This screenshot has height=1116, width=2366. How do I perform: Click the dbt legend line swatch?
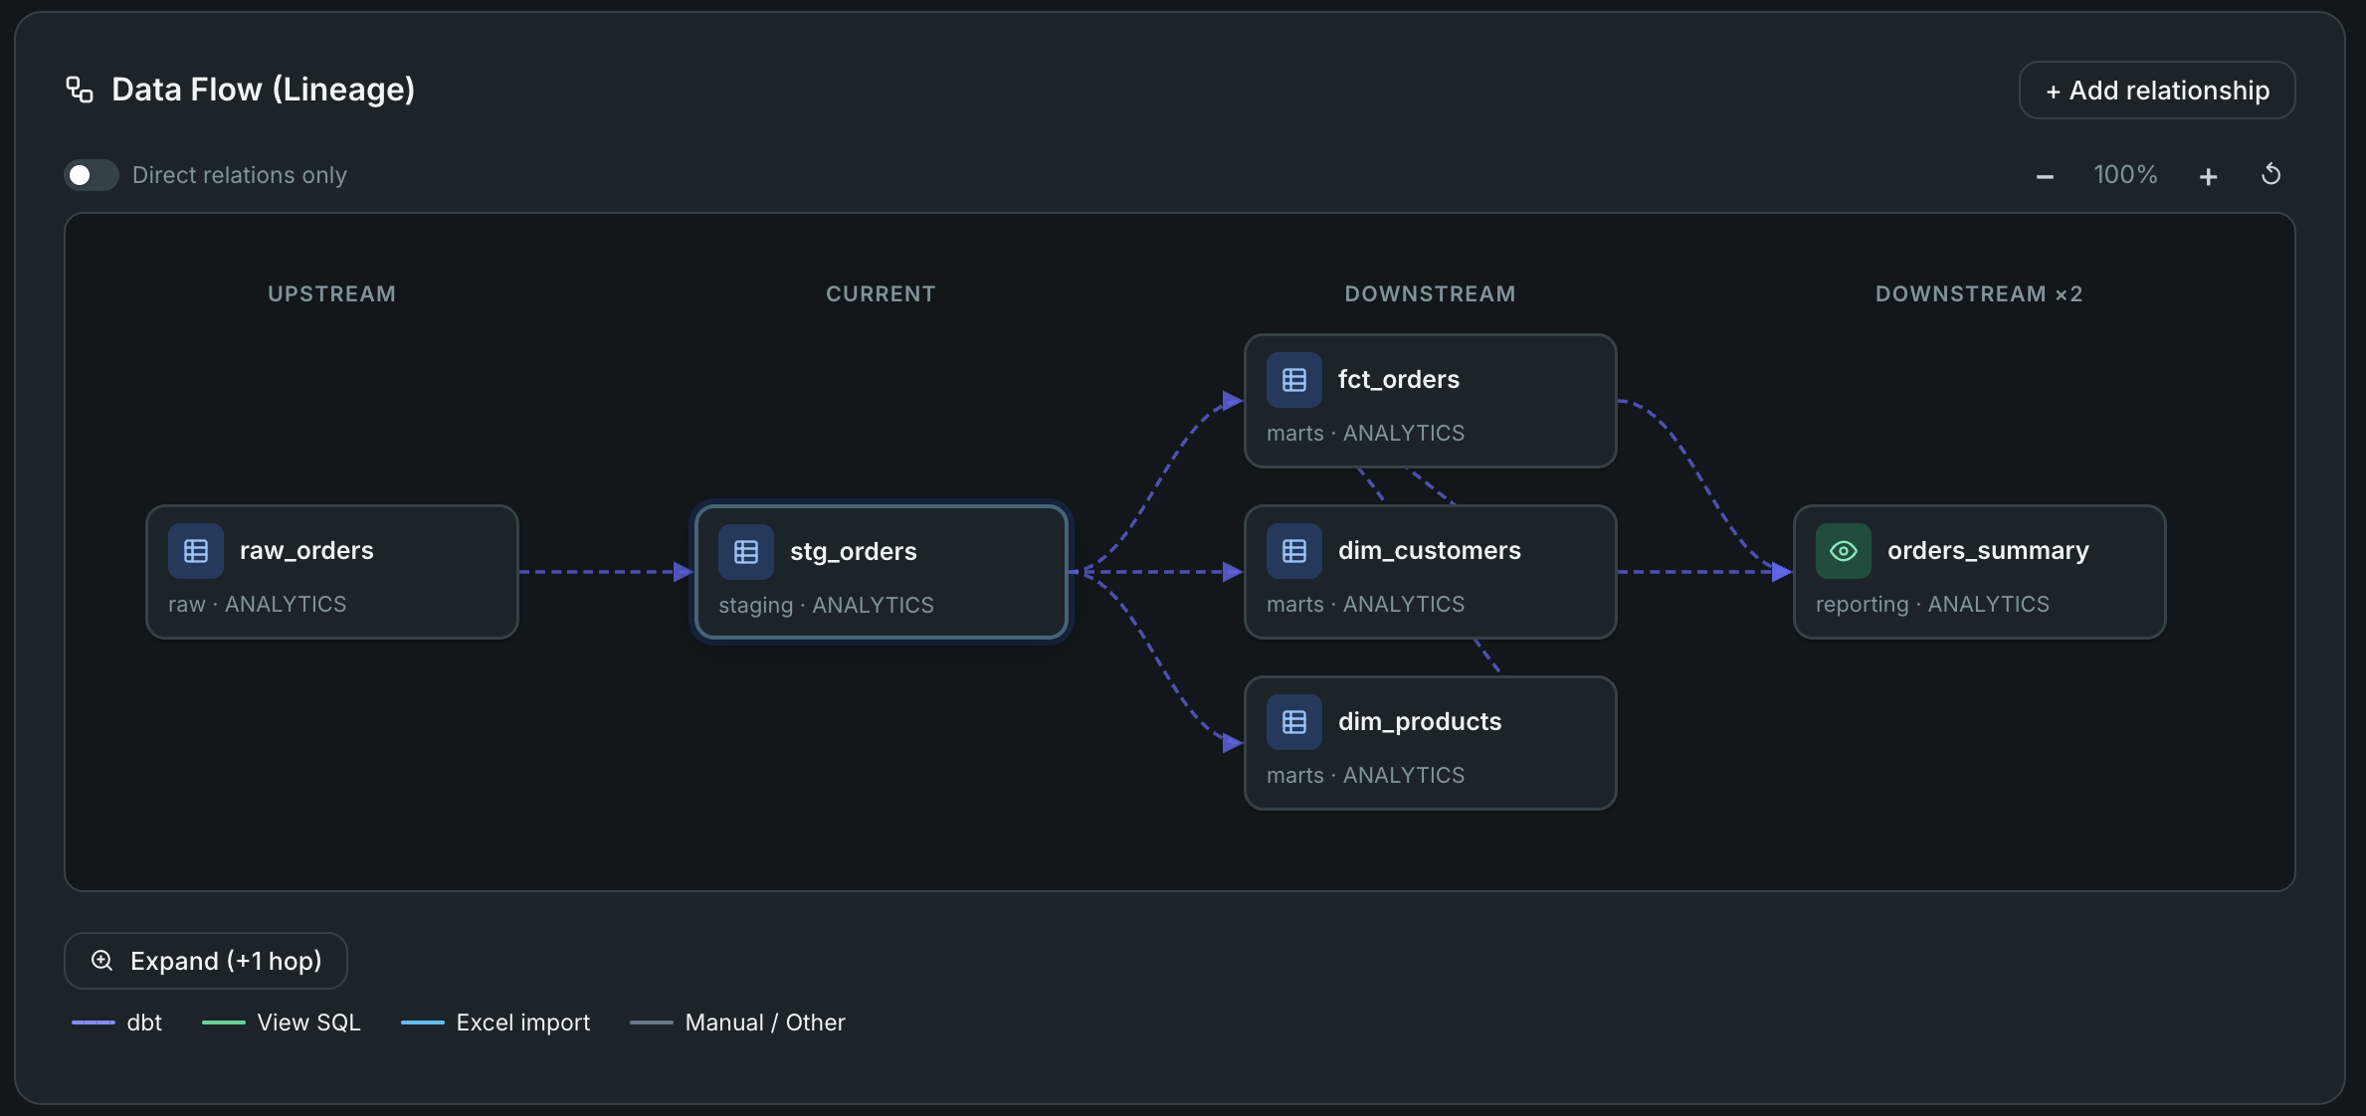[94, 1023]
